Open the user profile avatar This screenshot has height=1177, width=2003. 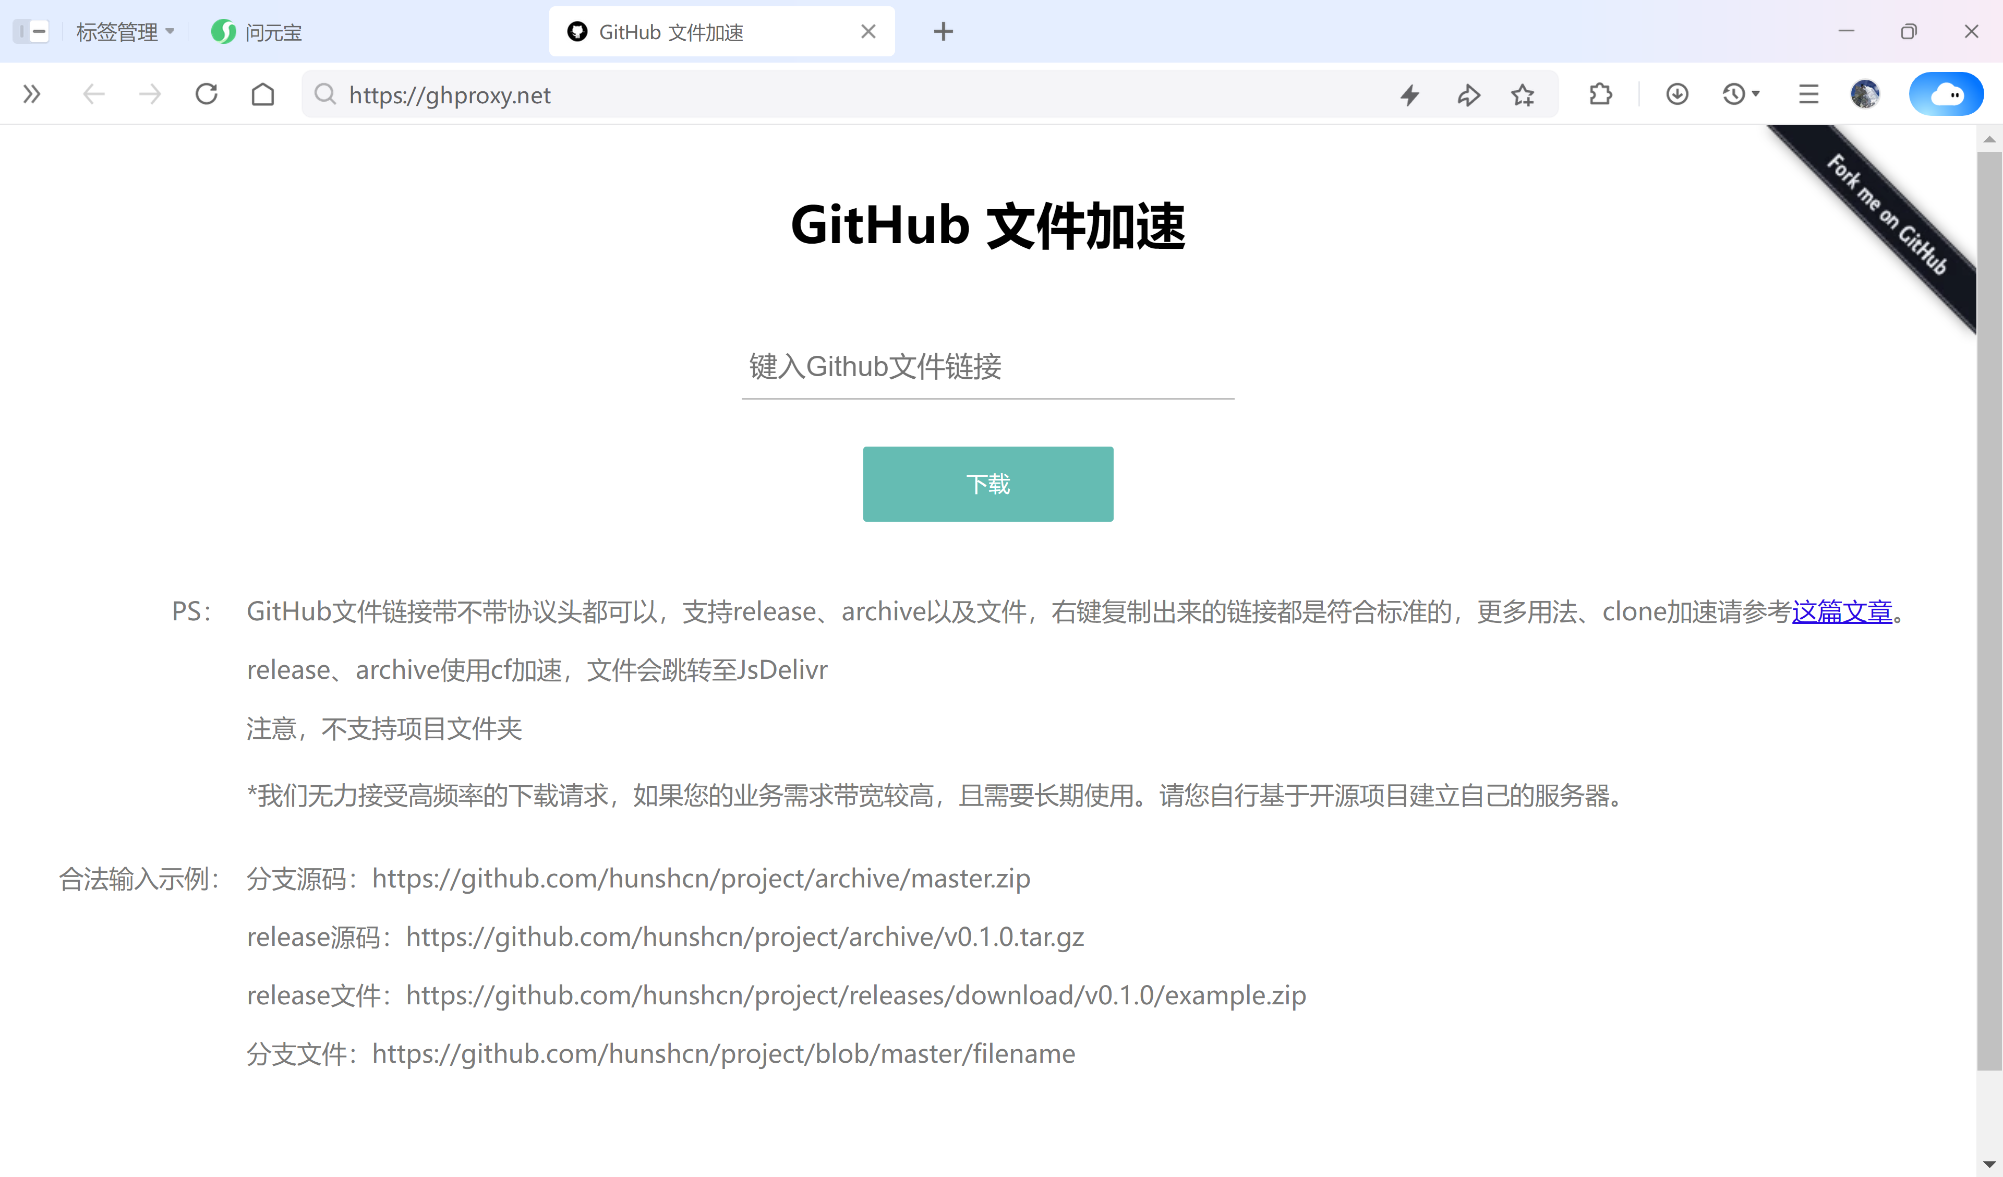[1865, 94]
